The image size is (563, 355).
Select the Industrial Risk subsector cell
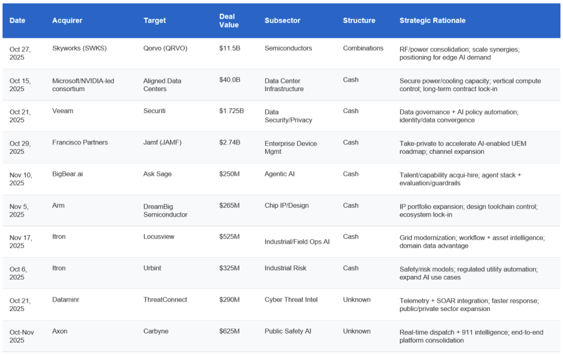click(285, 268)
